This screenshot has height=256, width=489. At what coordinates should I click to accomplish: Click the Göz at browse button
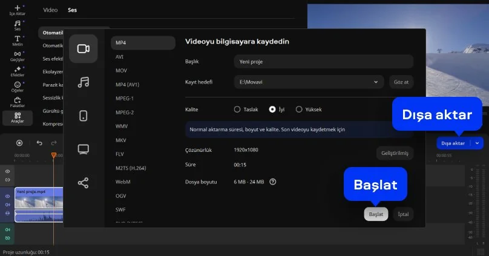(401, 81)
